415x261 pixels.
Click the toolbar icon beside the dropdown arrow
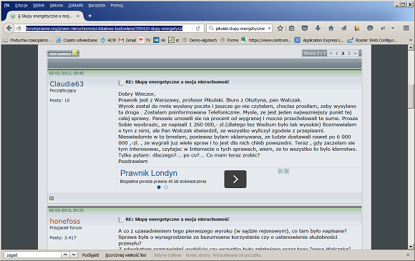383,28
